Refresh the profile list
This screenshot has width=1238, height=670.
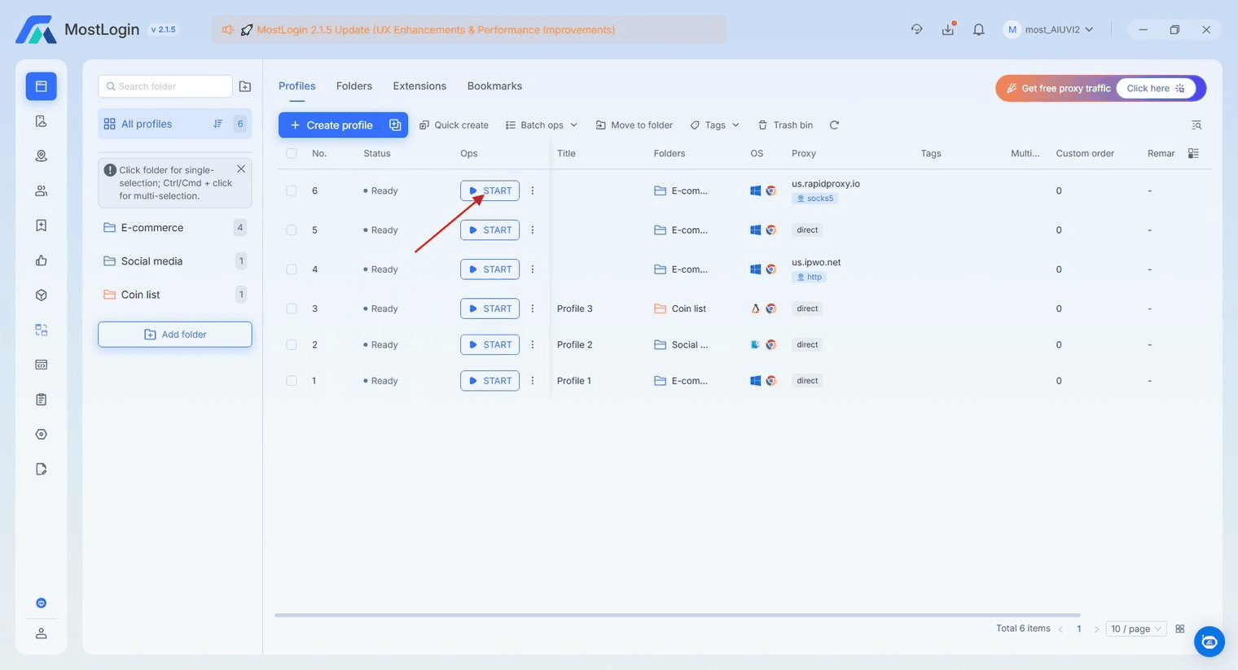point(834,125)
